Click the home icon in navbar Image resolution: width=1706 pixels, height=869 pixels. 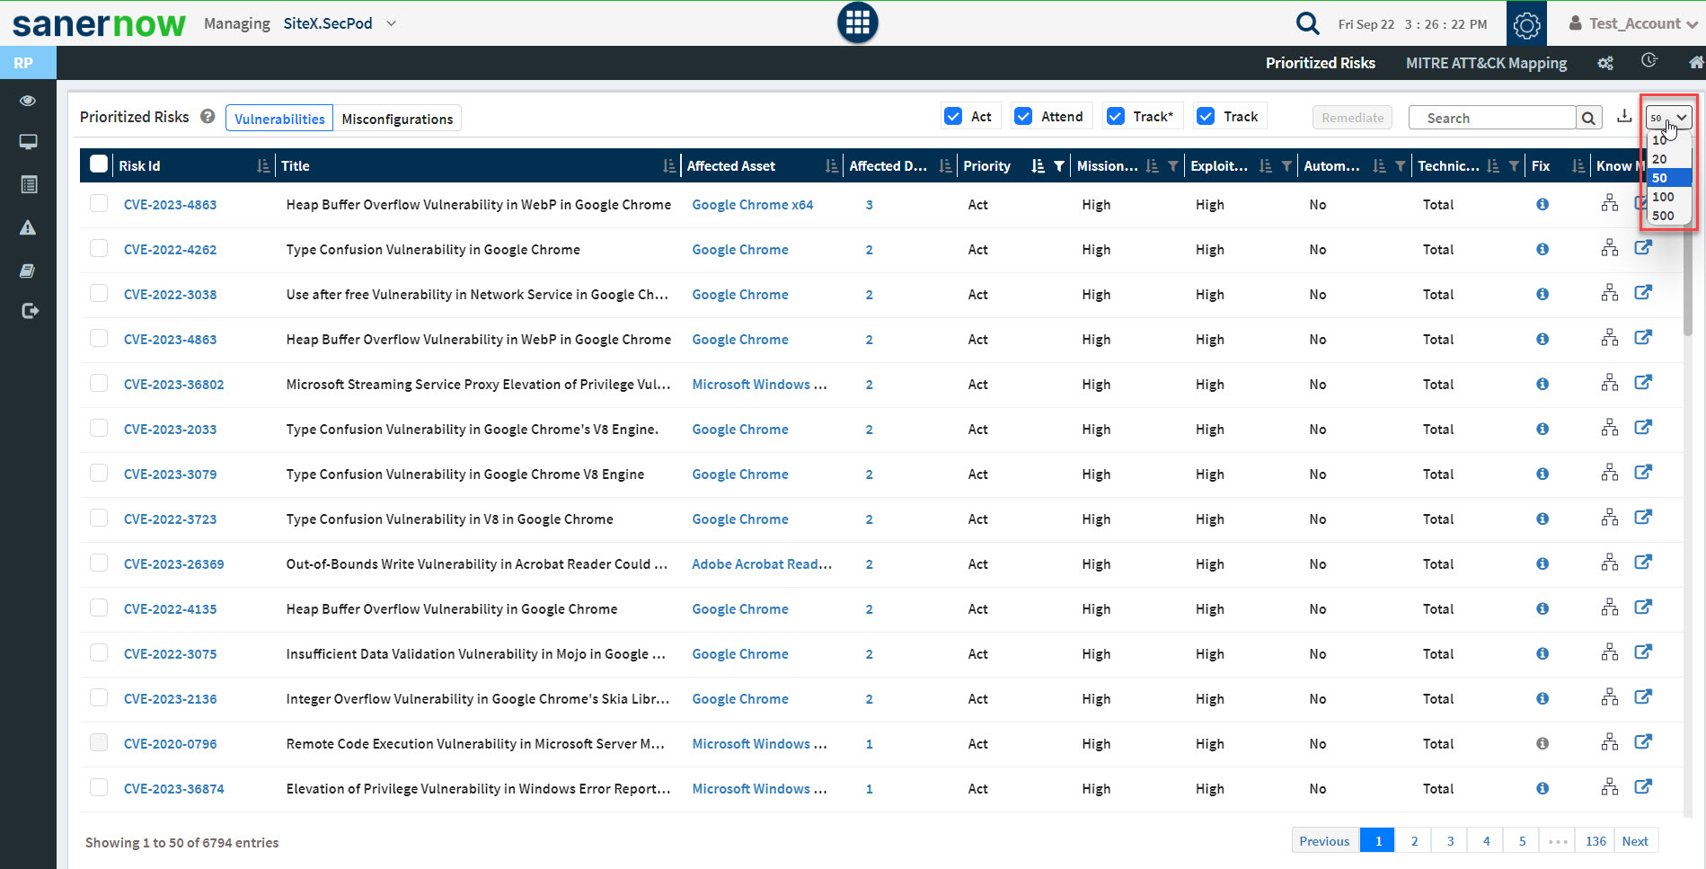click(x=1695, y=62)
